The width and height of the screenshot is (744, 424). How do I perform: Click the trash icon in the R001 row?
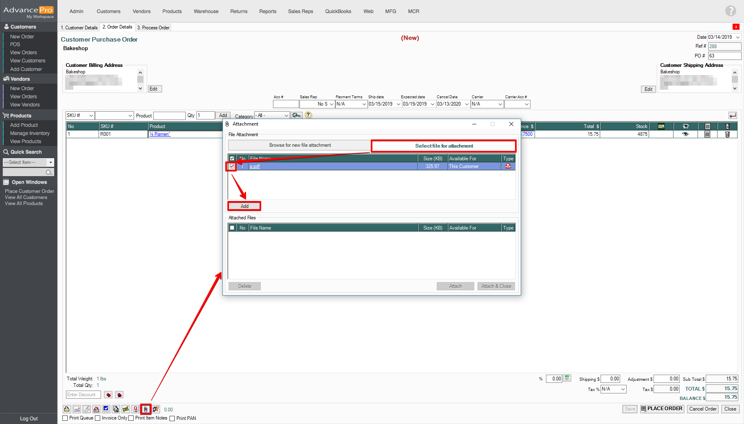[727, 134]
